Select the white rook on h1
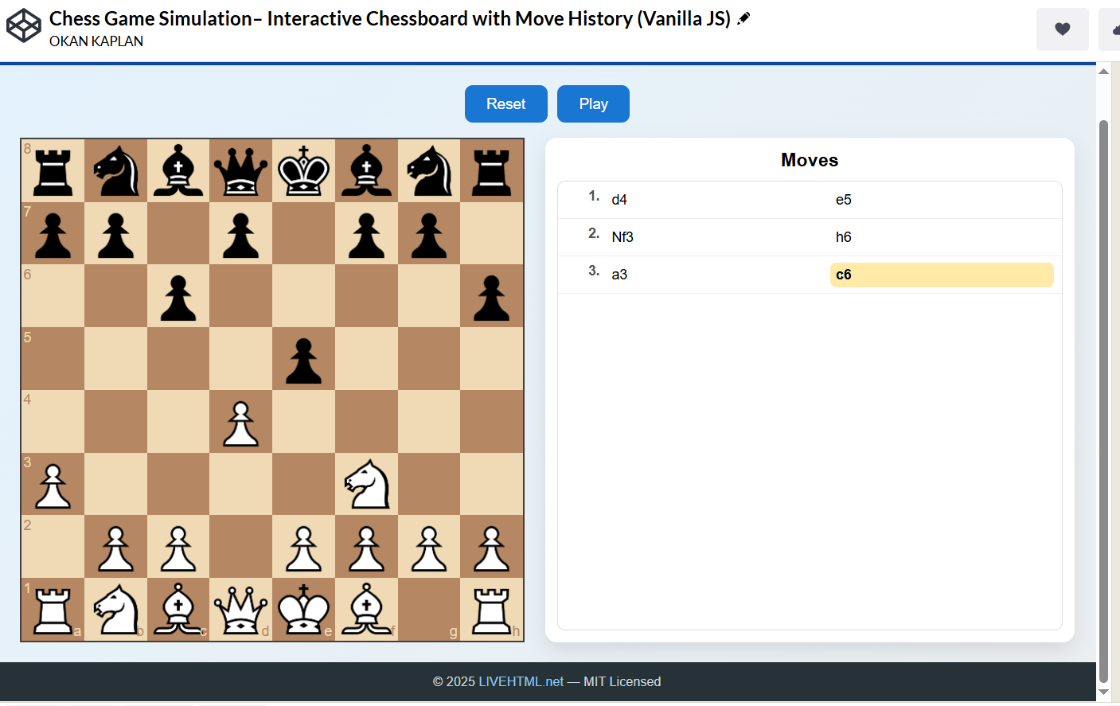1120x706 pixels. point(492,610)
